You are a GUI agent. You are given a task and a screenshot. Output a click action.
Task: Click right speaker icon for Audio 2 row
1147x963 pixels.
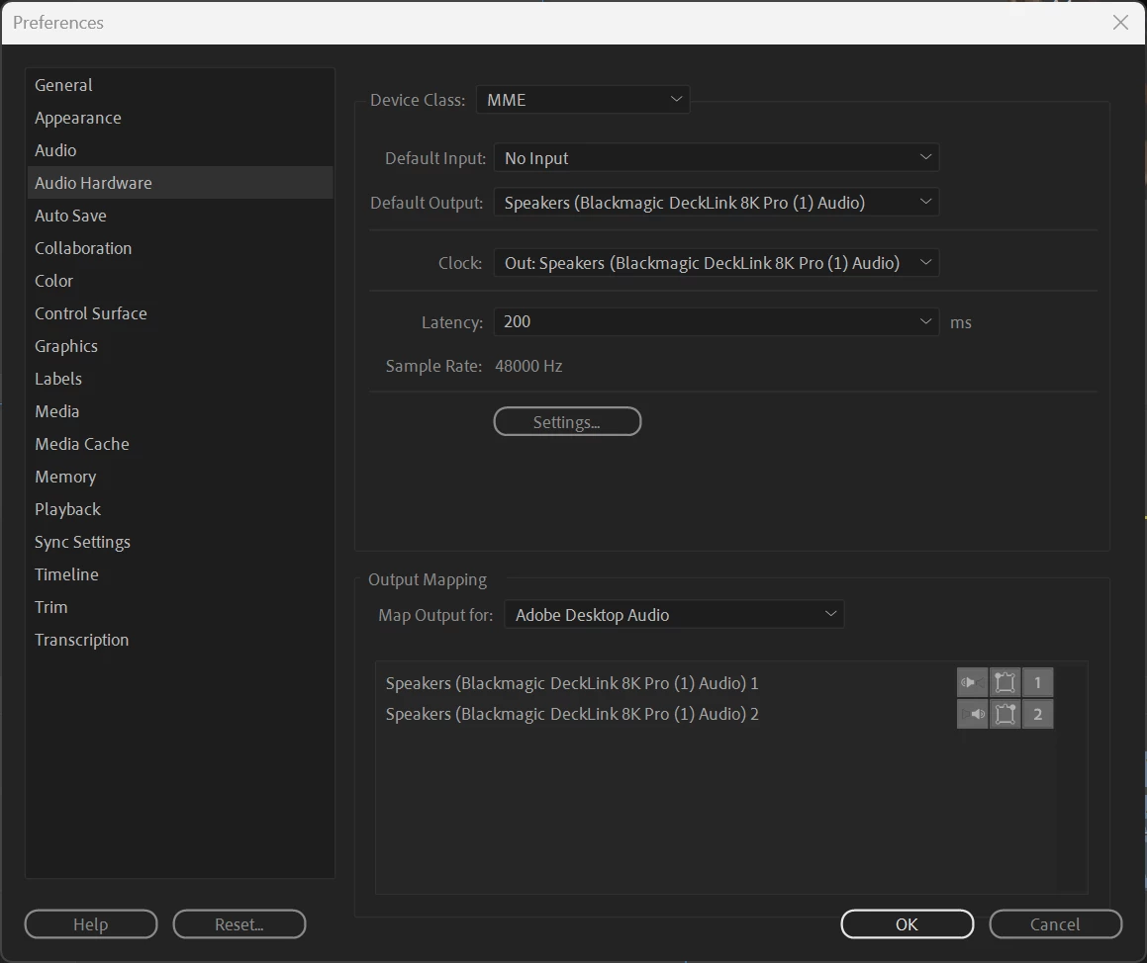(972, 714)
